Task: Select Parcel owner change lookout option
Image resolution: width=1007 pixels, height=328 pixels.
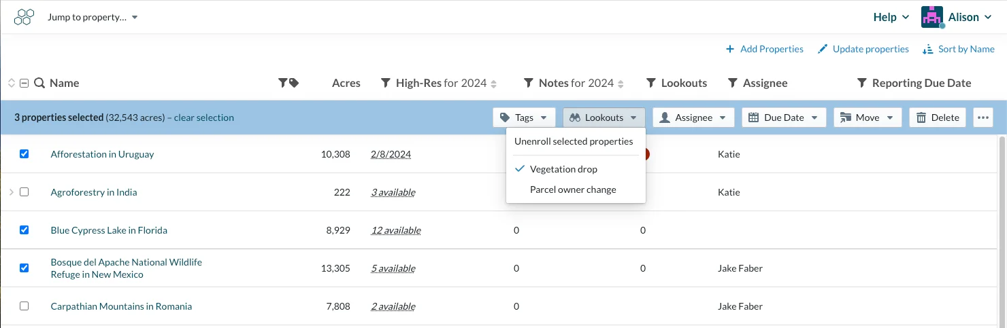Action: coord(573,189)
